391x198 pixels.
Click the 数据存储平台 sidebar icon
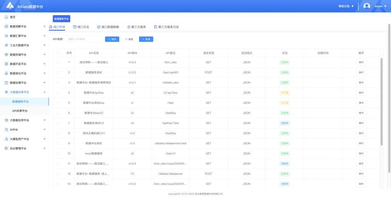(7, 55)
